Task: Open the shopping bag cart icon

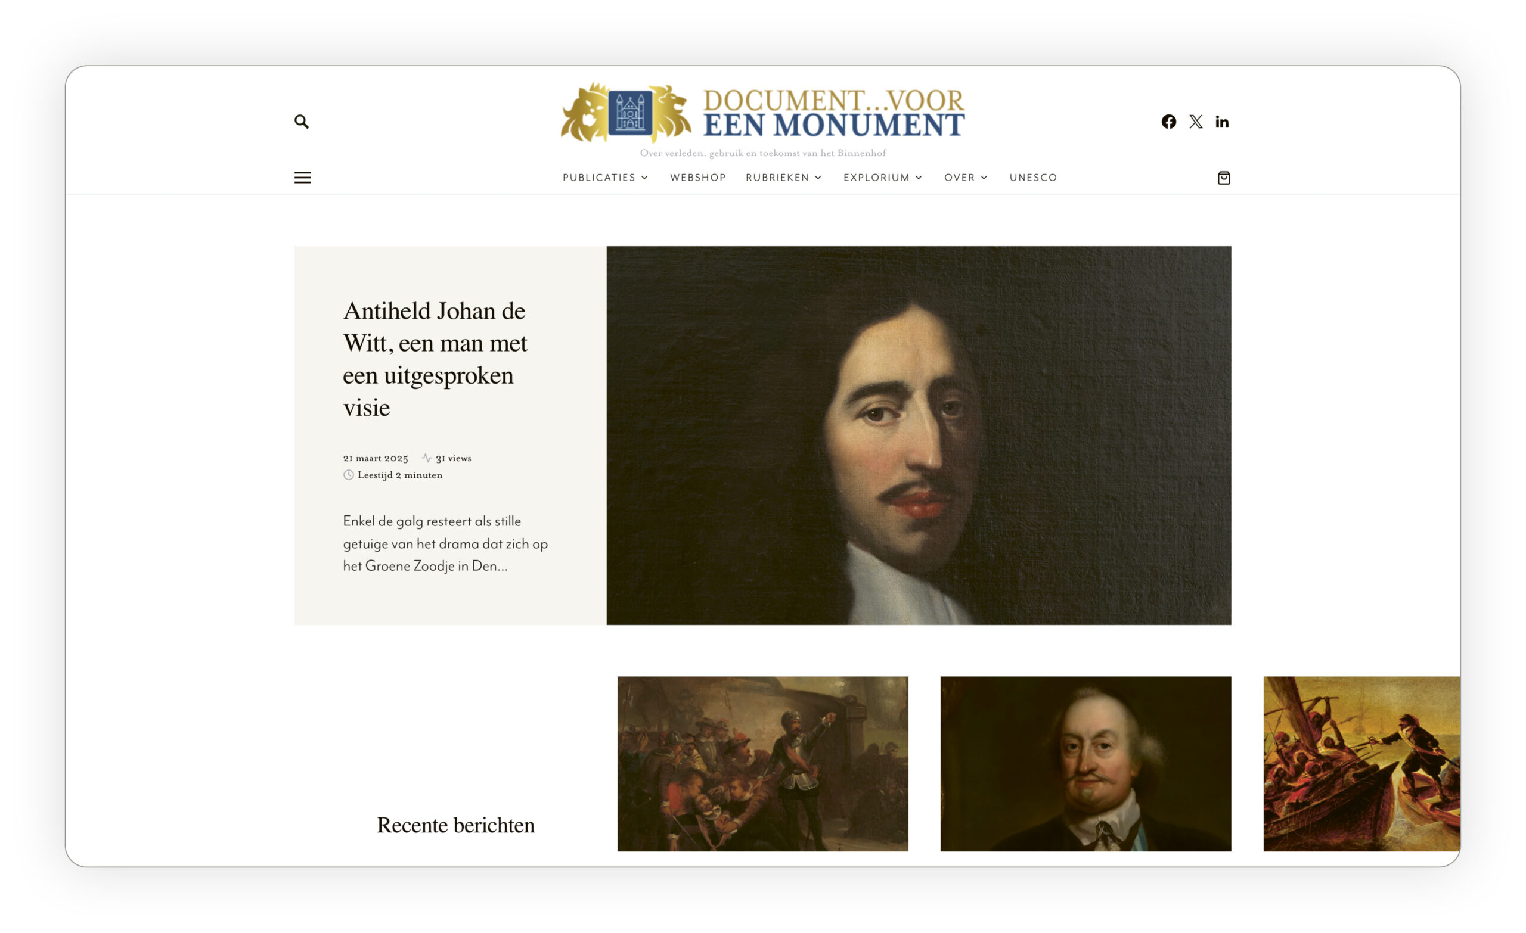Action: pyautogui.click(x=1224, y=178)
